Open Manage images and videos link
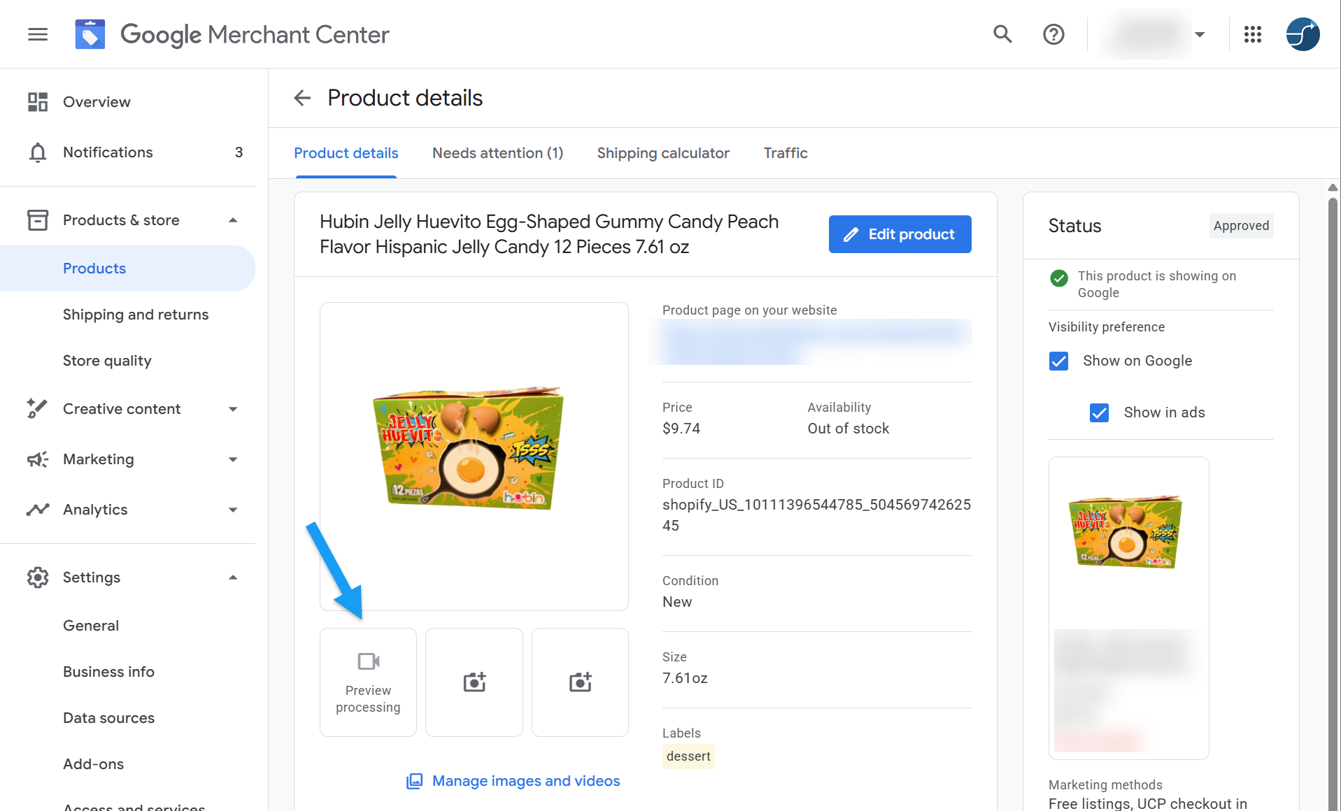Image resolution: width=1341 pixels, height=811 pixels. [x=513, y=781]
